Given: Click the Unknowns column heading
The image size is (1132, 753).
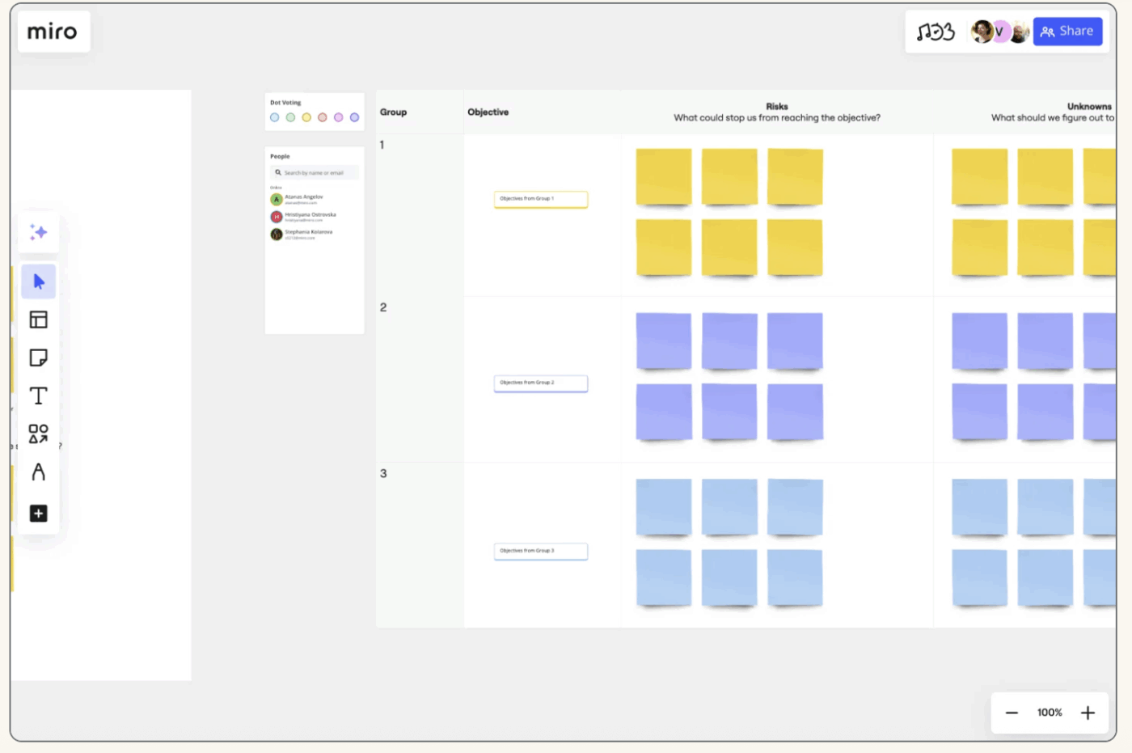Looking at the screenshot, I should tap(1089, 107).
